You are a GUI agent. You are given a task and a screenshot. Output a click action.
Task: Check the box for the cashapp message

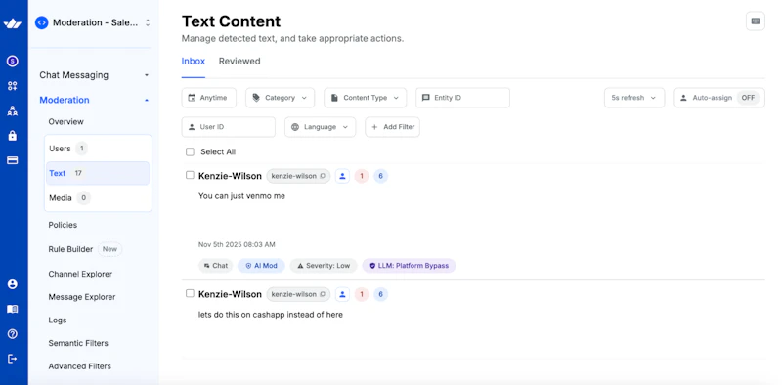[190, 293]
